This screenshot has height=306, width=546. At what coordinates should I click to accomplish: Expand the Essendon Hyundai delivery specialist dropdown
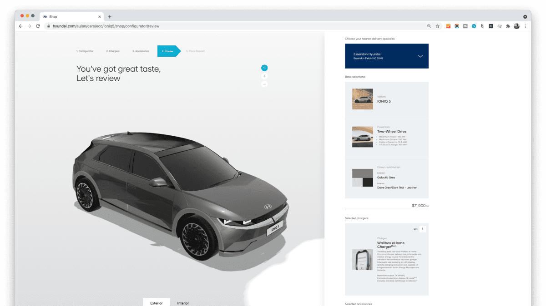coord(387,56)
